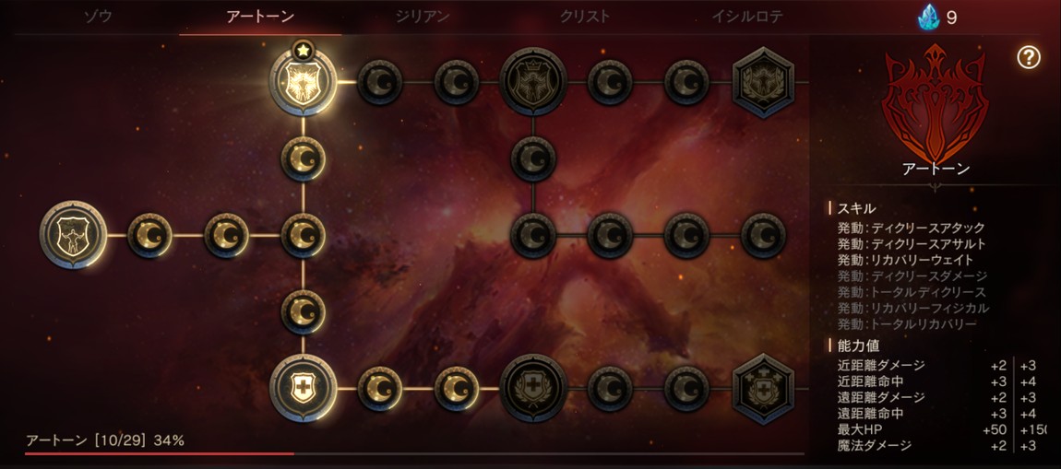This screenshot has height=469, width=1061.
Task: Open the question mark help icon
Action: click(x=1028, y=58)
